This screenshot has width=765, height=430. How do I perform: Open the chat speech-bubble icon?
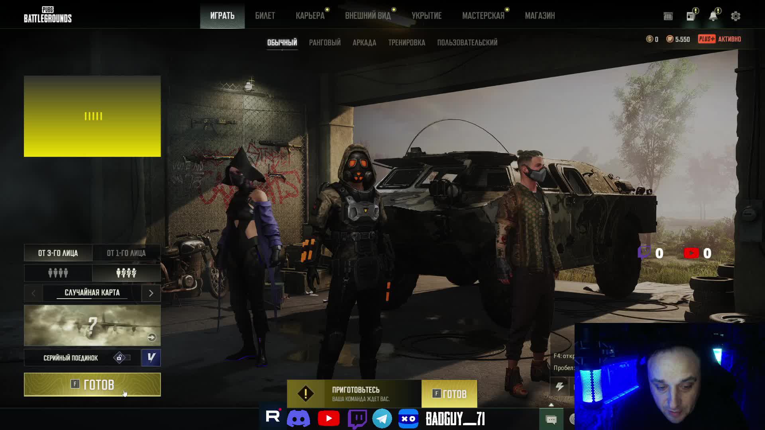(551, 419)
